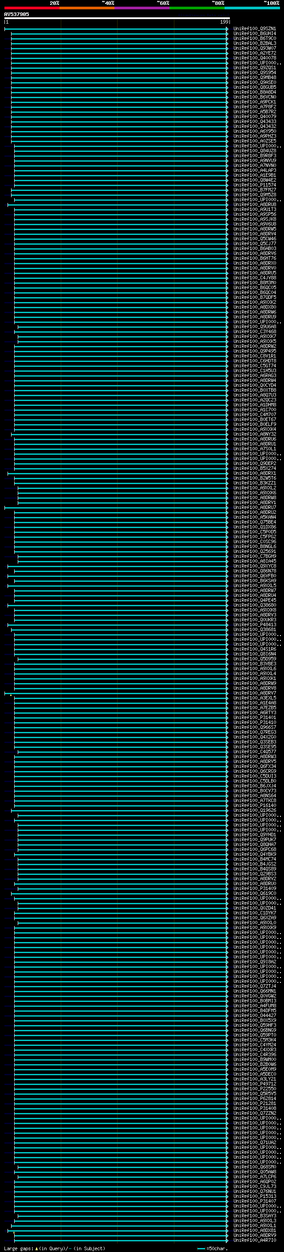Select the UniRef100_Q4PE45 label

[255, 600]
